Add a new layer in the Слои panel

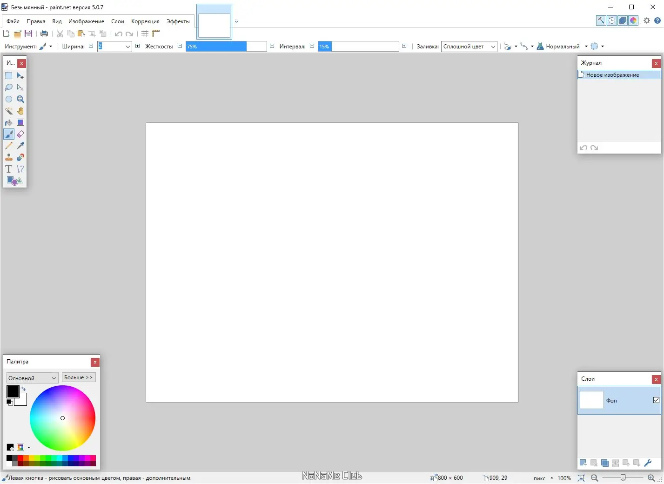coord(583,463)
